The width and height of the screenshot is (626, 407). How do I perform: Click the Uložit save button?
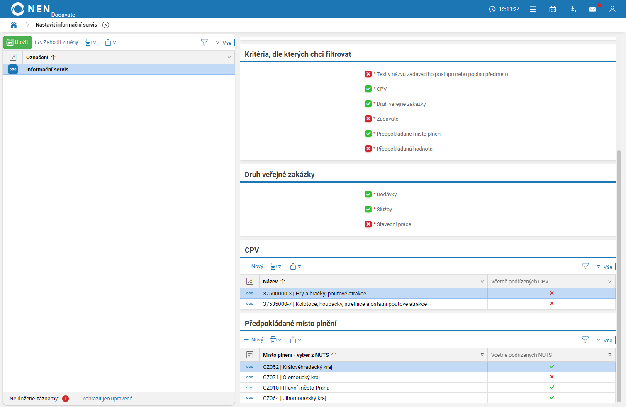click(17, 42)
